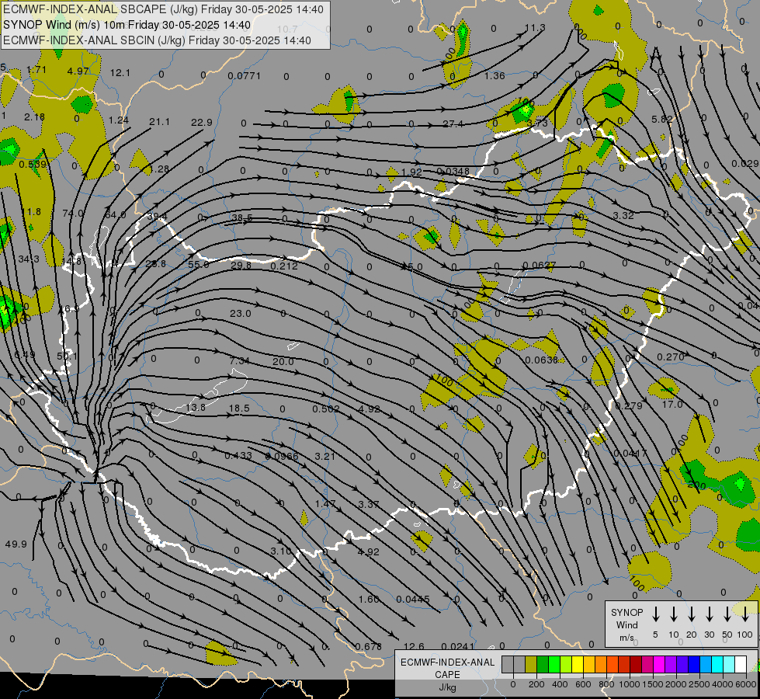Image resolution: width=760 pixels, height=699 pixels.
Task: Click the 64.0 value on the map
Action: tap(116, 214)
